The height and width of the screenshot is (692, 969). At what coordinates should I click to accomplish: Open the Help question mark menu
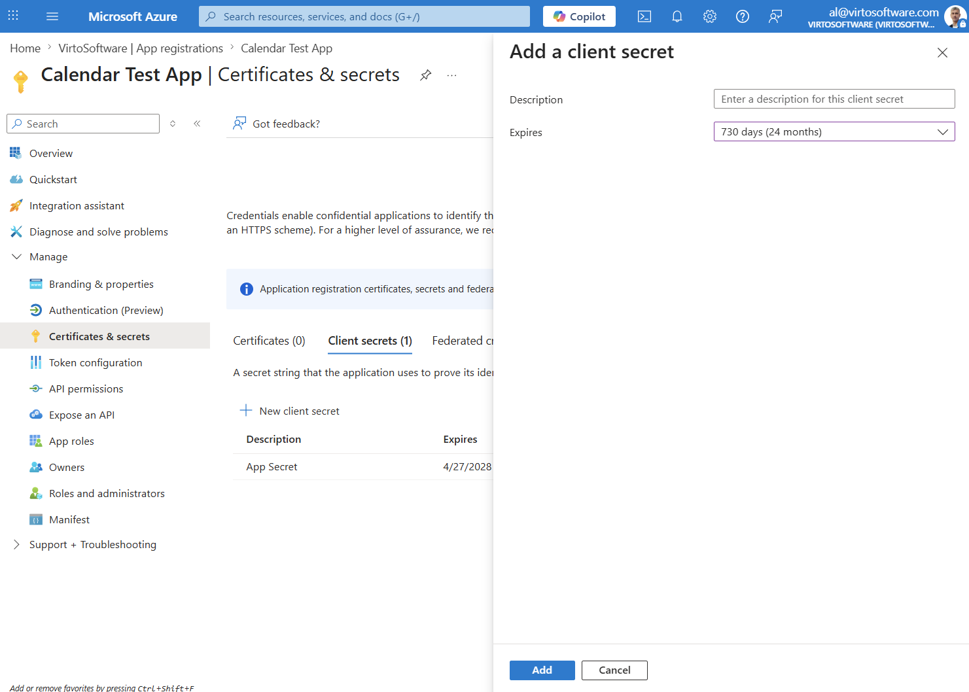point(743,16)
